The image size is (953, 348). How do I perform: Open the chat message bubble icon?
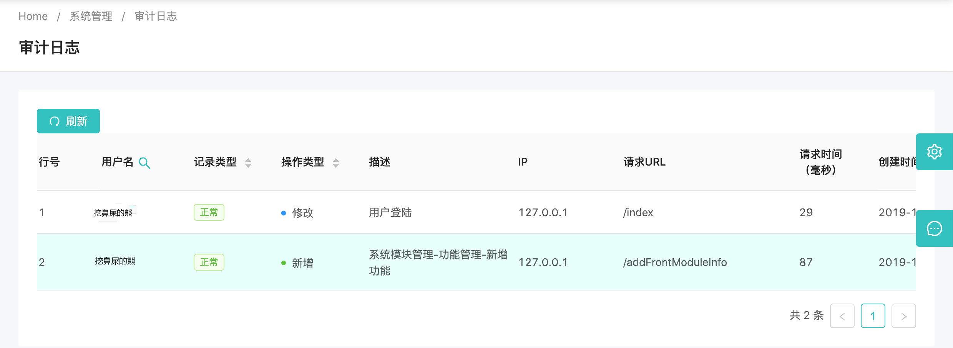point(934,229)
